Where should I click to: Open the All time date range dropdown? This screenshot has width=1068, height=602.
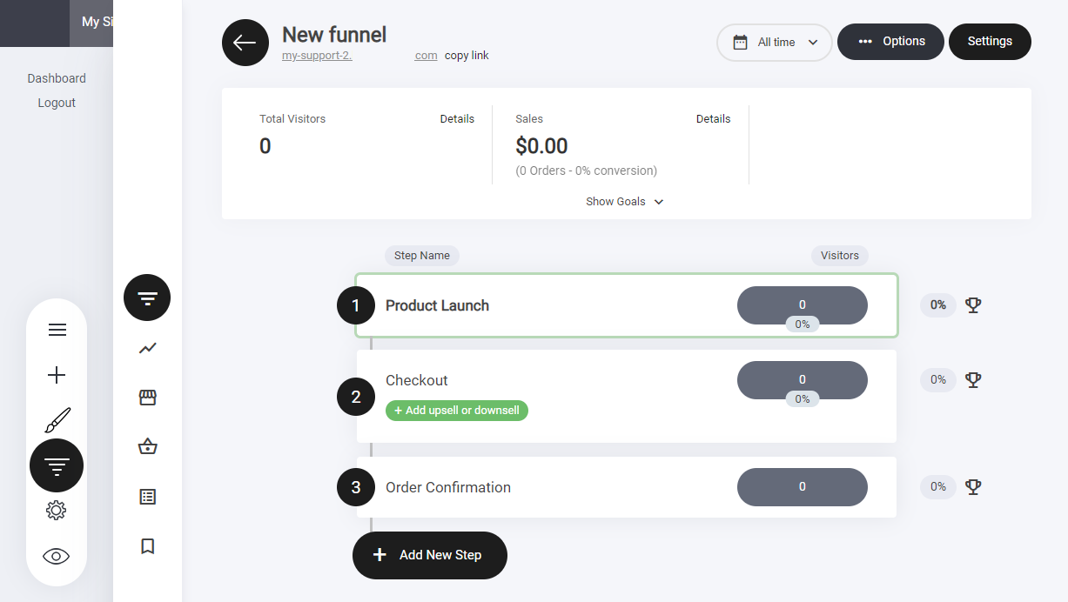click(x=775, y=42)
